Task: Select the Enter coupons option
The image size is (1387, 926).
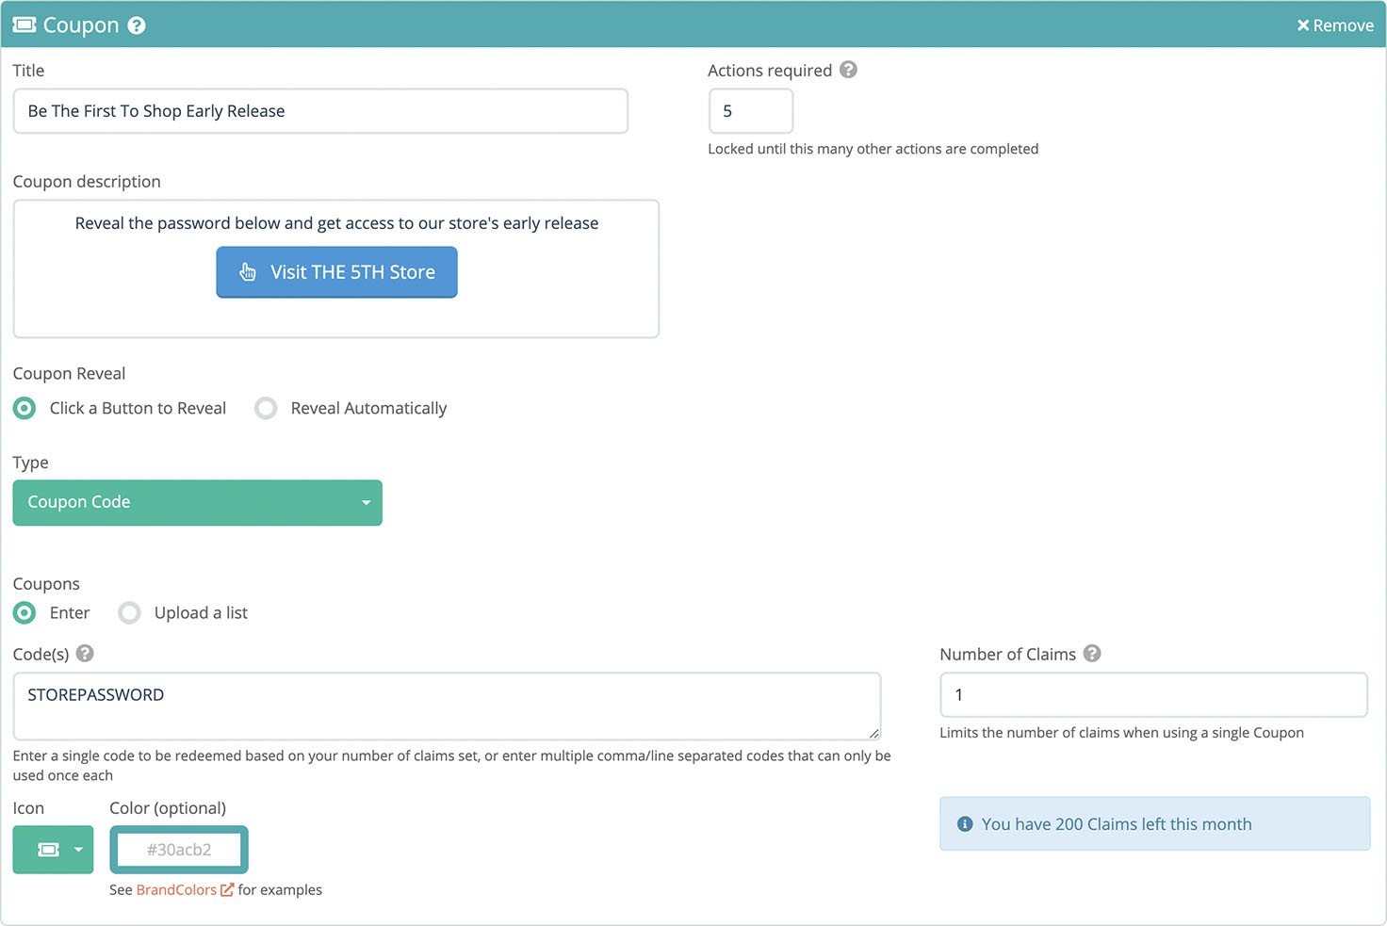Action: (x=24, y=612)
